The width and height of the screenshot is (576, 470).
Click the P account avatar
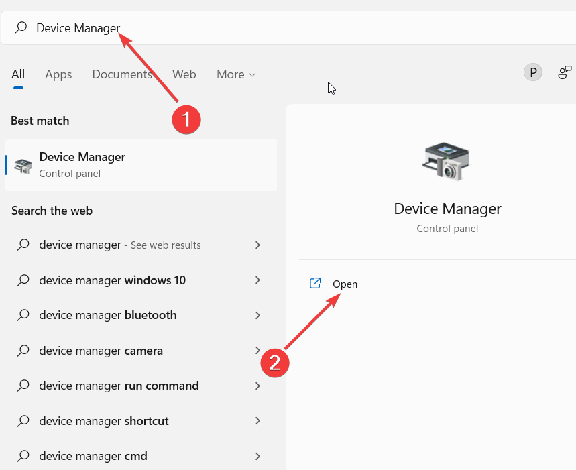click(x=532, y=72)
